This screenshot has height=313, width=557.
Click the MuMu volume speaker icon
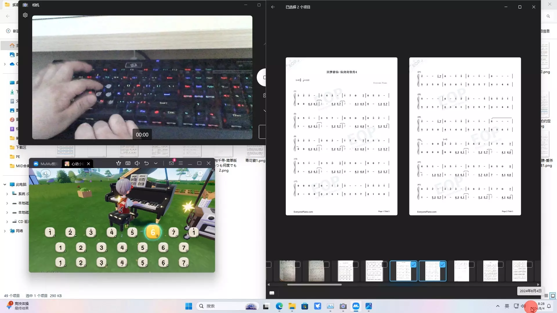tap(137, 163)
